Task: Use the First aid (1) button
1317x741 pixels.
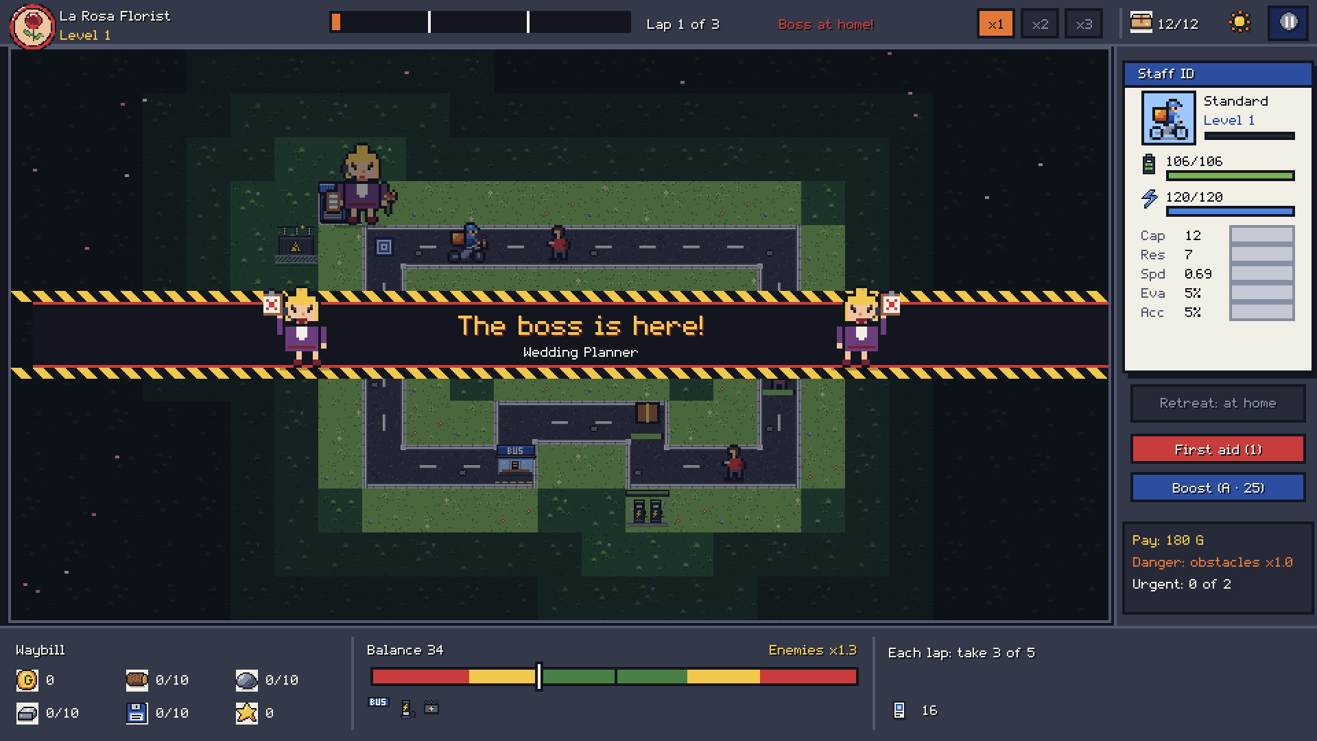Action: (x=1218, y=449)
